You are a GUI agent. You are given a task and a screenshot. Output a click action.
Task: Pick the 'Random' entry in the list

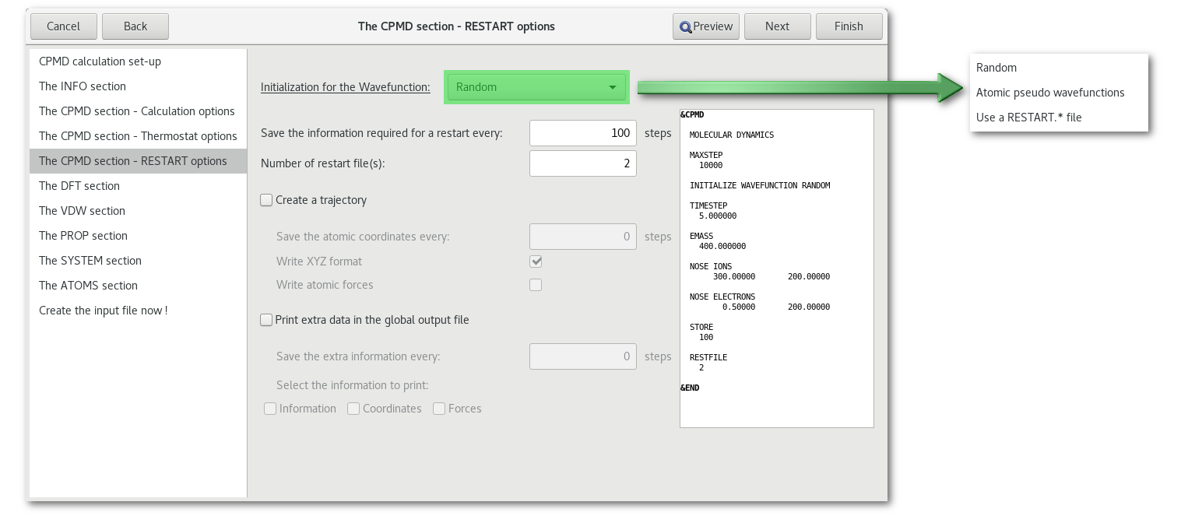point(996,68)
